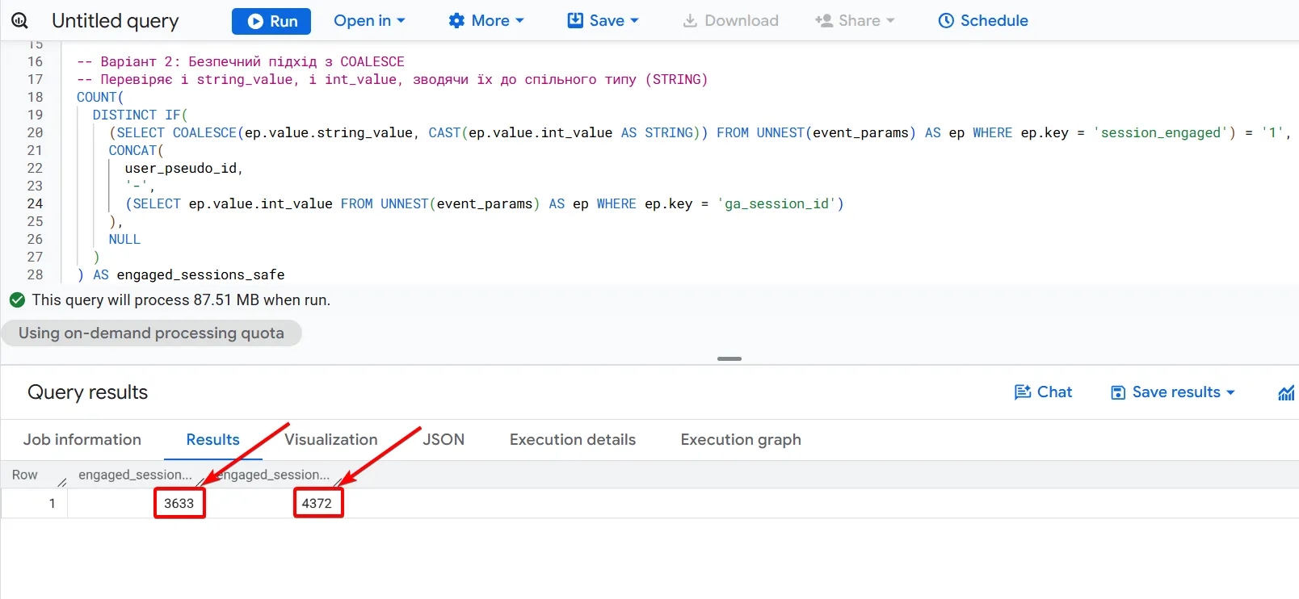Click the Row column resize handle
The image size is (1299, 599).
pos(62,482)
